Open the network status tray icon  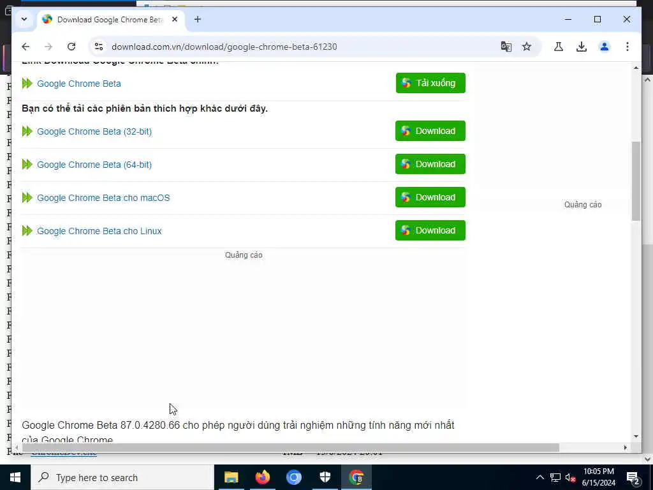coord(555,477)
